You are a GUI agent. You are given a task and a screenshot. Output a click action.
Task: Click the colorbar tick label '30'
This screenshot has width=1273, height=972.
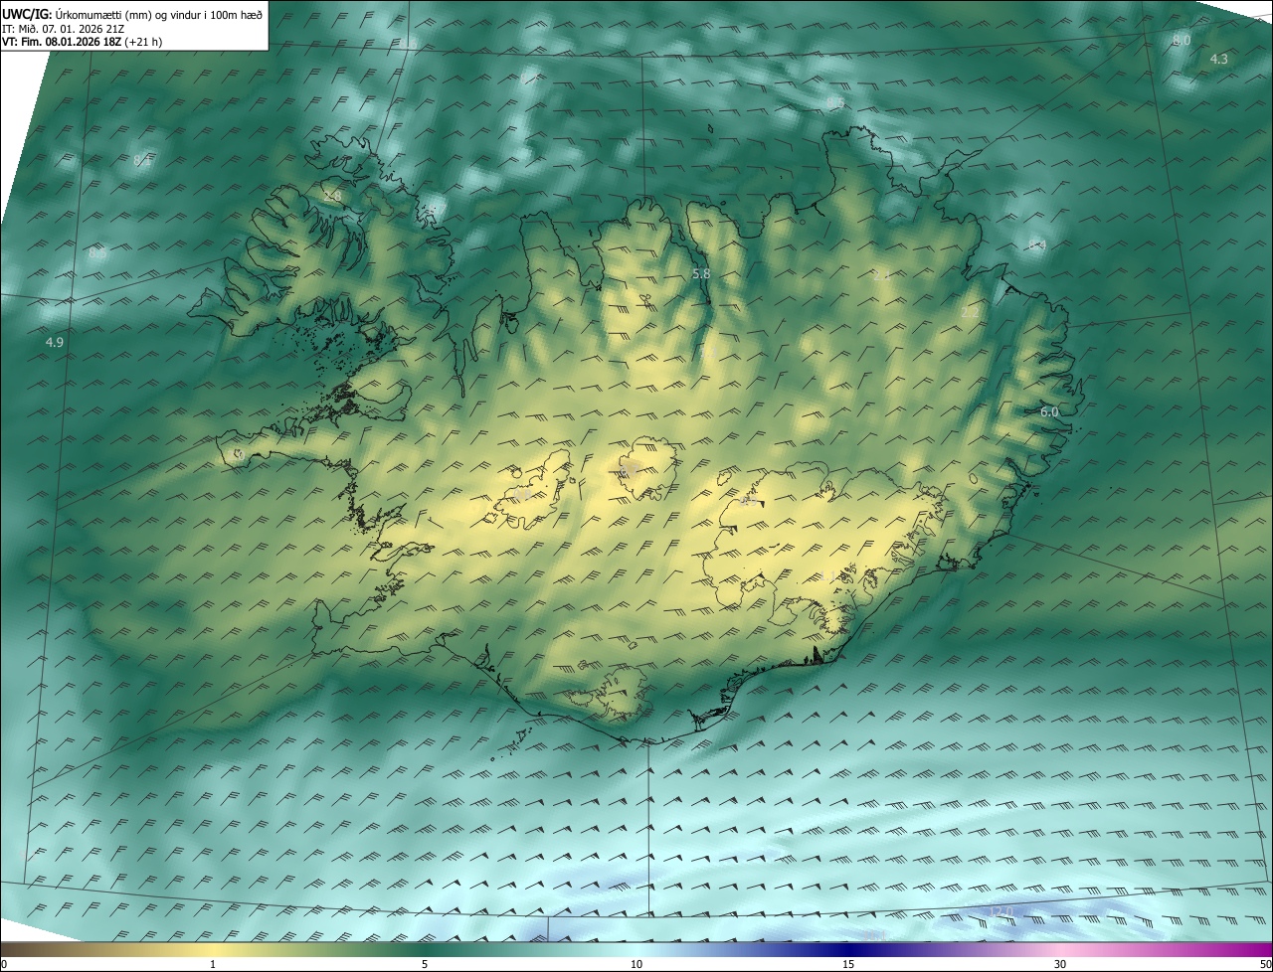coord(1060,964)
